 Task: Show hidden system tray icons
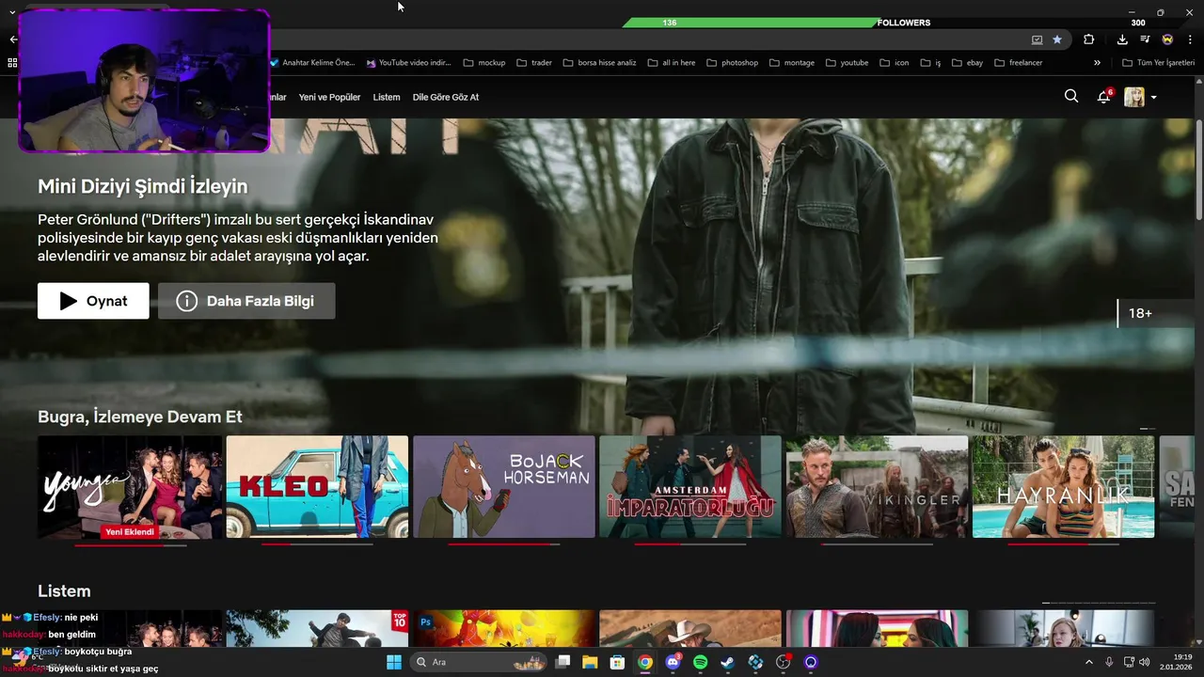point(1088,662)
